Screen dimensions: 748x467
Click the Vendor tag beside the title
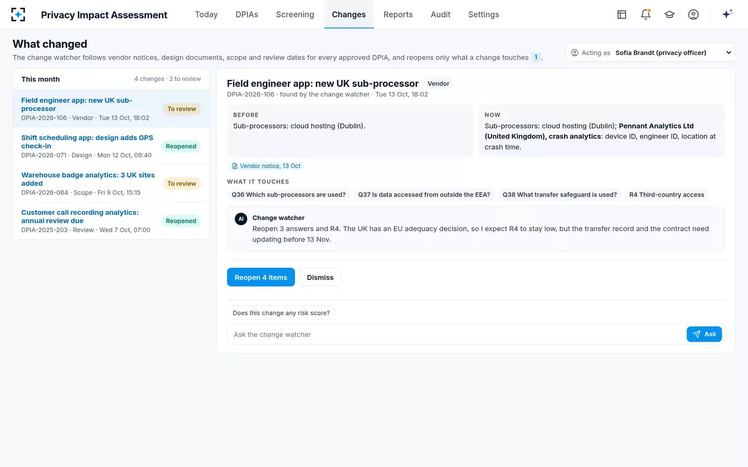[438, 84]
